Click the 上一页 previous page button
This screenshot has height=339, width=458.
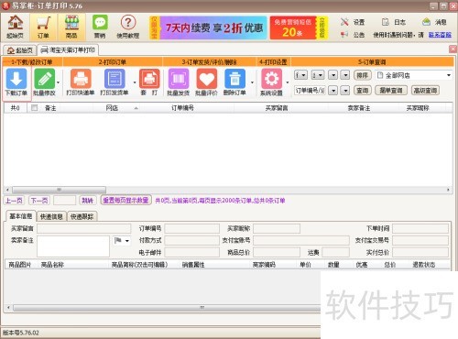[14, 201]
